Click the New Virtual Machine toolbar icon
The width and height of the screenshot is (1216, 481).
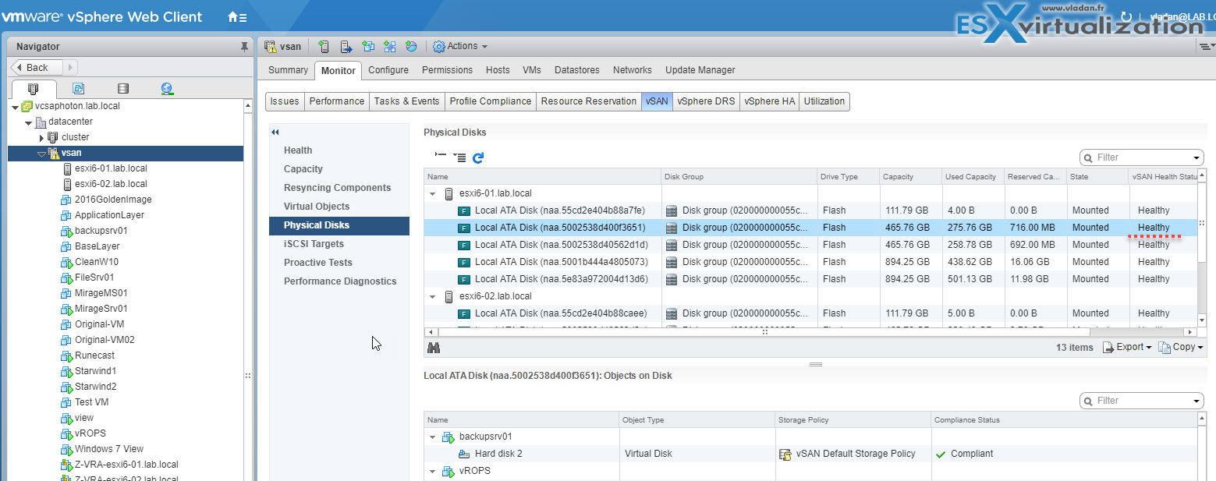pyautogui.click(x=368, y=47)
